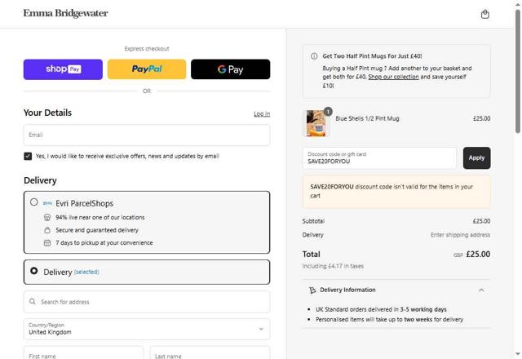Open the Country/Region dropdown

(x=147, y=329)
